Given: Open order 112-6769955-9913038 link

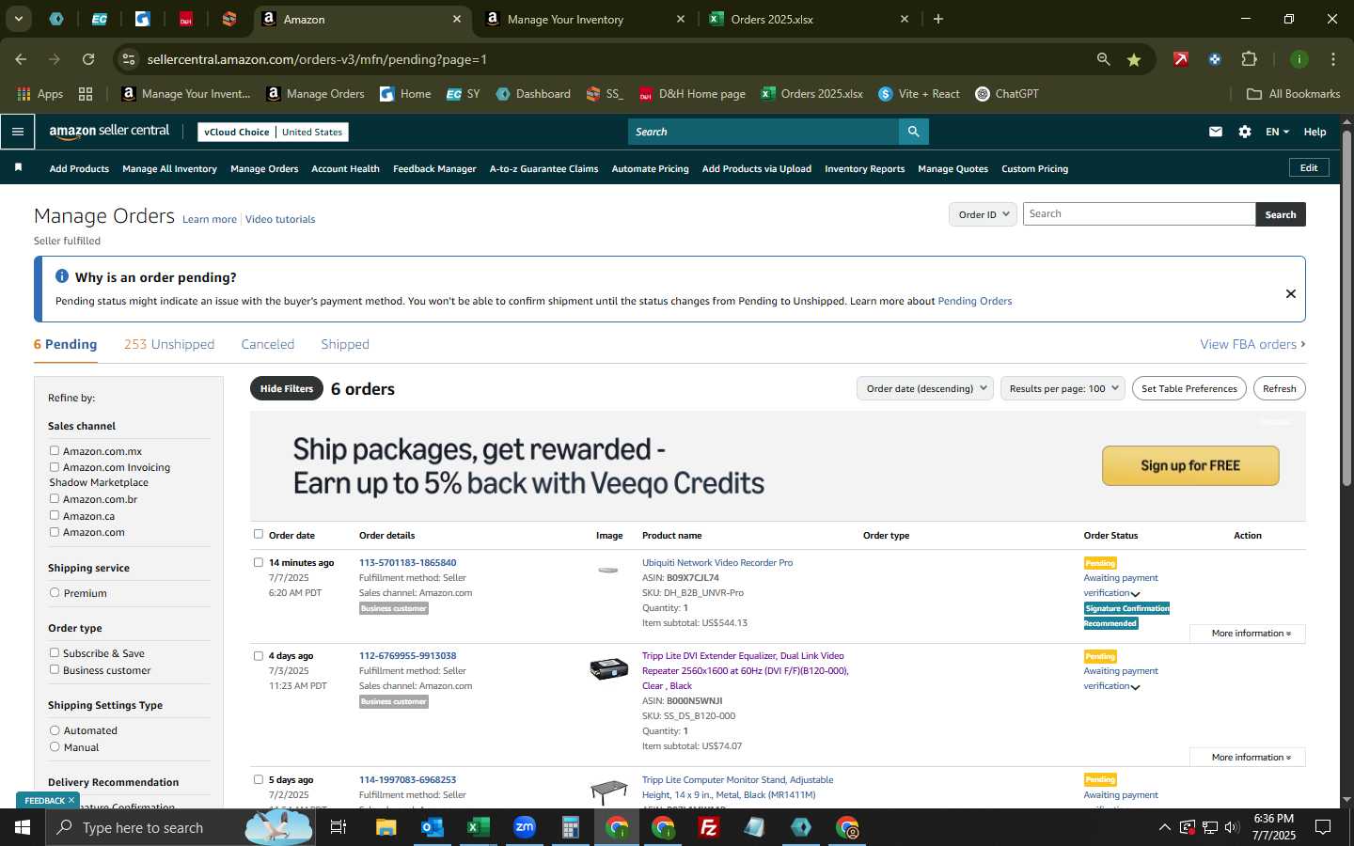Looking at the screenshot, I should 407,655.
